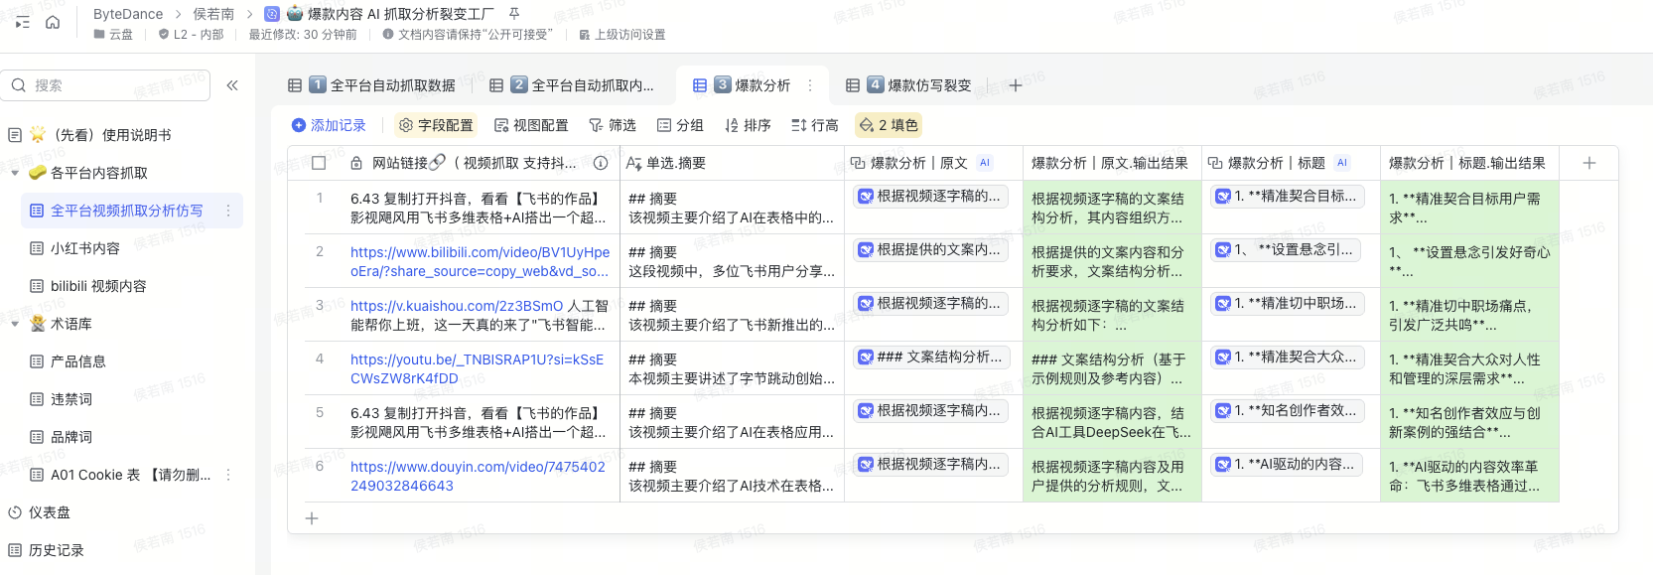This screenshot has width=1653, height=575.
Task: Collapse the 各平台内容抓取 tree section
Action: (x=15, y=173)
